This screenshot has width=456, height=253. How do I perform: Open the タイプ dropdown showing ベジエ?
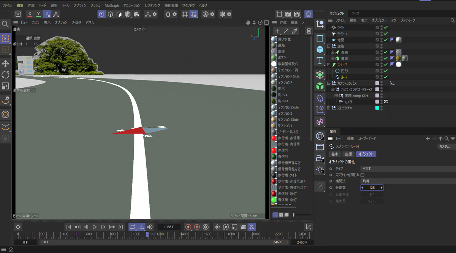click(x=407, y=168)
